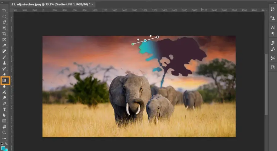Select the Elliptical Marquee tool
The height and width of the screenshot is (151, 277).
click(4, 17)
